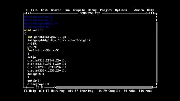Viewport: 180px width, 101px height.
Task: Click Alt-F7 Prev Msg shortcut
Action: click(80, 91)
